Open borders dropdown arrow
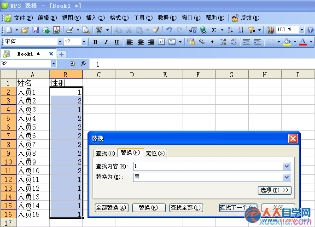 [279, 42]
